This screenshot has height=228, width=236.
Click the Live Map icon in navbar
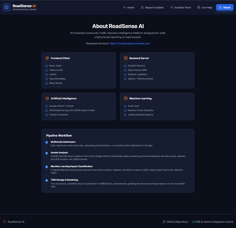[x=199, y=7]
